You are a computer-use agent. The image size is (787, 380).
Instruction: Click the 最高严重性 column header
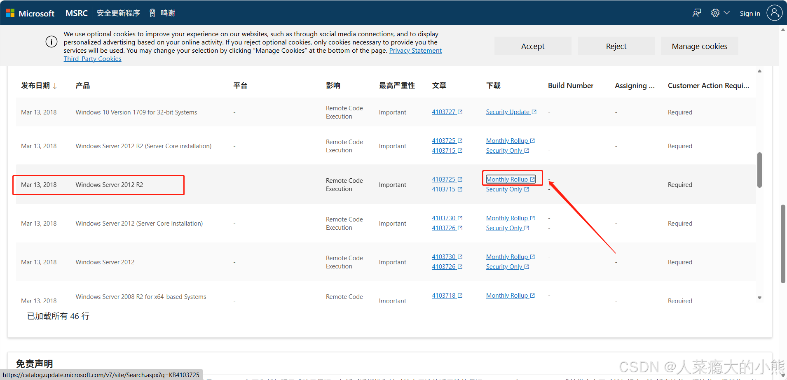pos(397,86)
